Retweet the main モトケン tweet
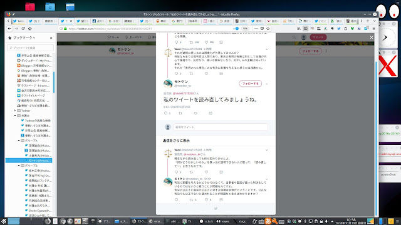Image resolution: width=401 pixels, height=225 pixels. click(x=180, y=113)
